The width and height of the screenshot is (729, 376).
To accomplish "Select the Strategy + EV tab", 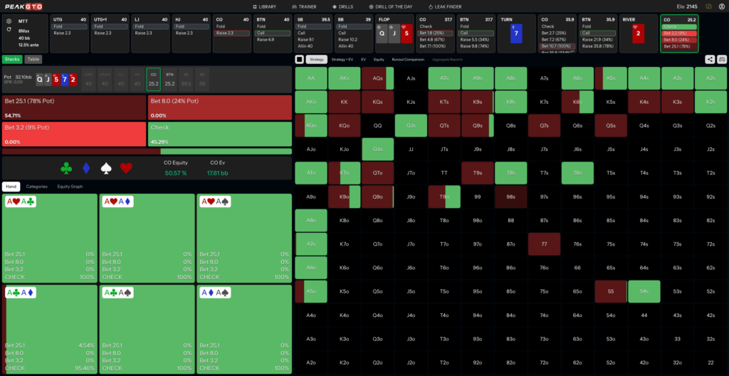I will [x=342, y=59].
